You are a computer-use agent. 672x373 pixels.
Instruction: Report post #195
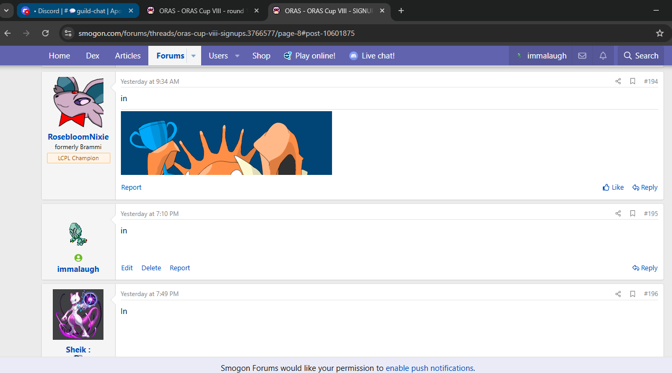pyautogui.click(x=179, y=268)
